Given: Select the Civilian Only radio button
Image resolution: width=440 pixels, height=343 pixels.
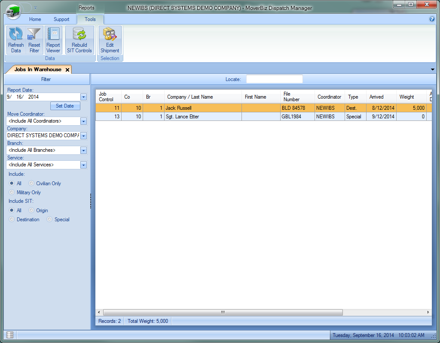Looking at the screenshot, I should [31, 184].
